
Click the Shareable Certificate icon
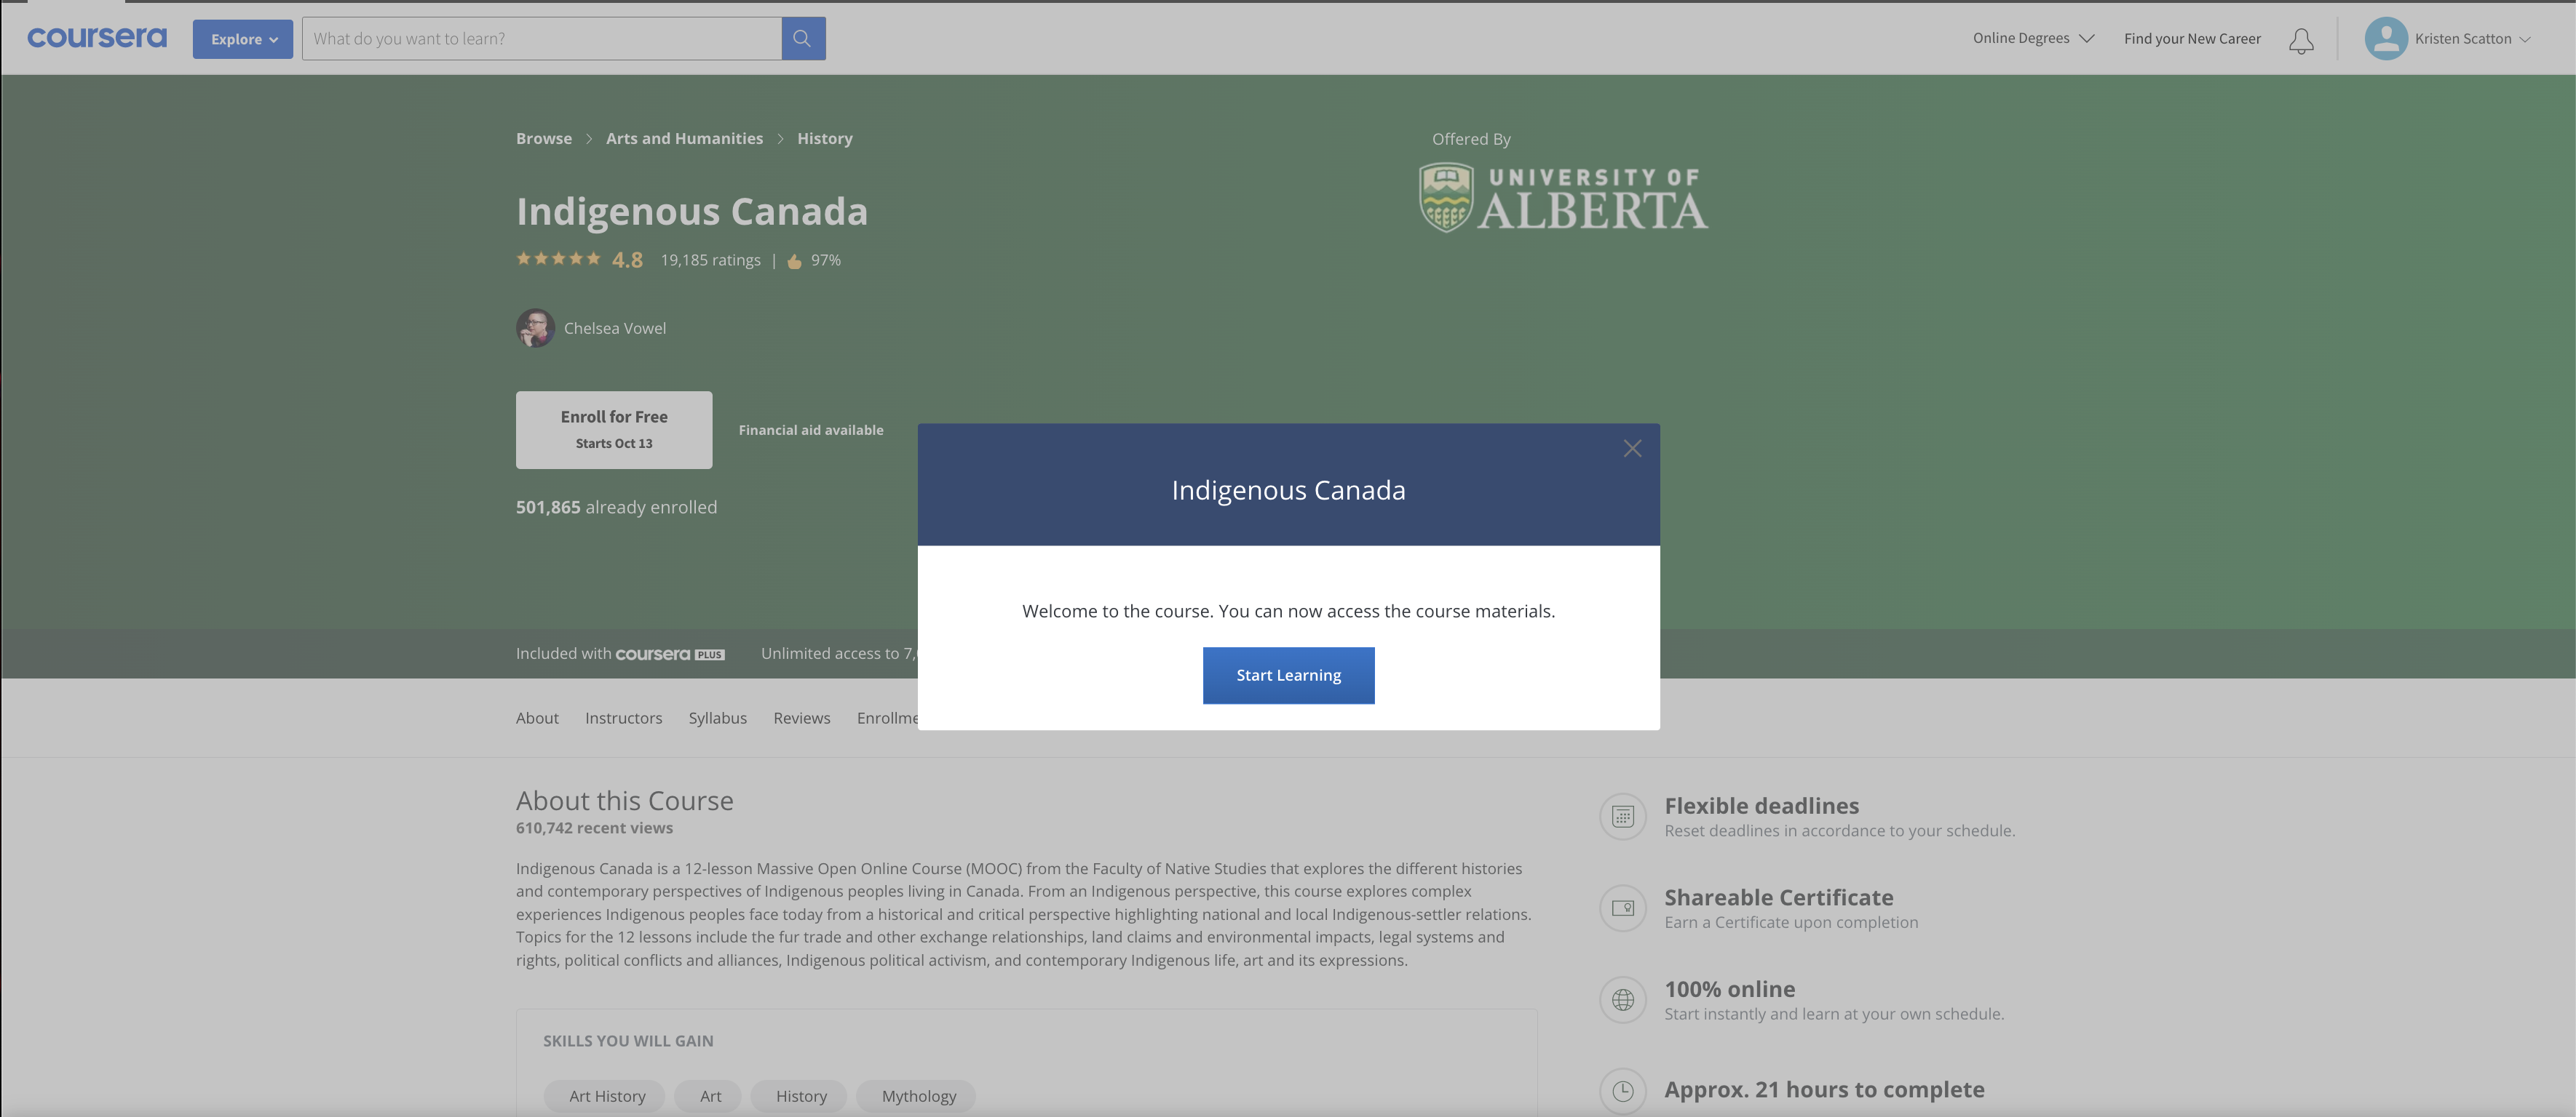(1622, 908)
